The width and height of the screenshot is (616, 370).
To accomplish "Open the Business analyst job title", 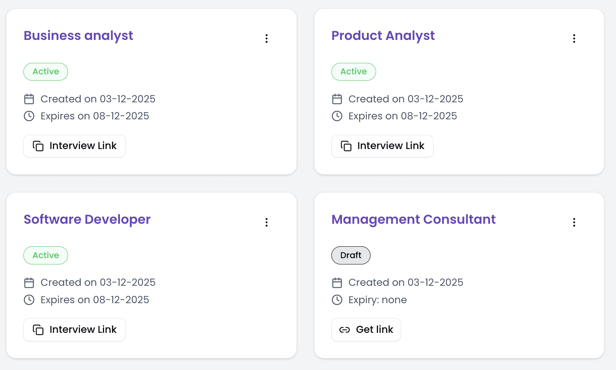I will [x=78, y=36].
